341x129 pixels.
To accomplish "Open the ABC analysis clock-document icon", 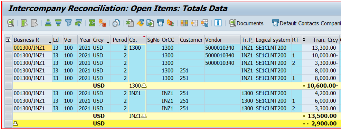I will [116, 23].
